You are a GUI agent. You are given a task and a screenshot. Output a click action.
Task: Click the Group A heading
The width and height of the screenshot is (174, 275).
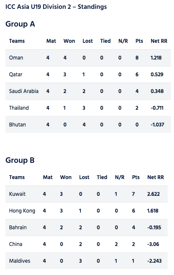20,24
